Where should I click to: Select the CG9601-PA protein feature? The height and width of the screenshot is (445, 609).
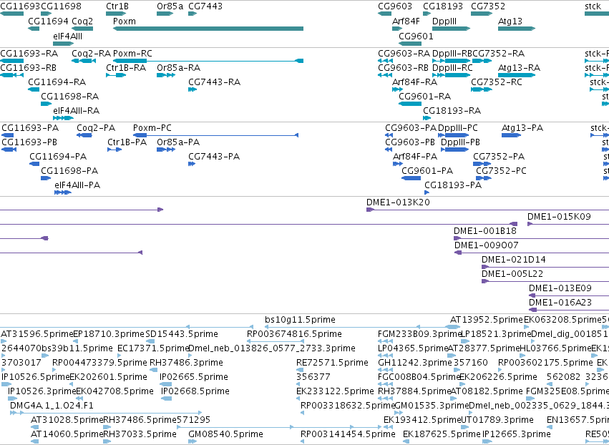tap(411, 178)
